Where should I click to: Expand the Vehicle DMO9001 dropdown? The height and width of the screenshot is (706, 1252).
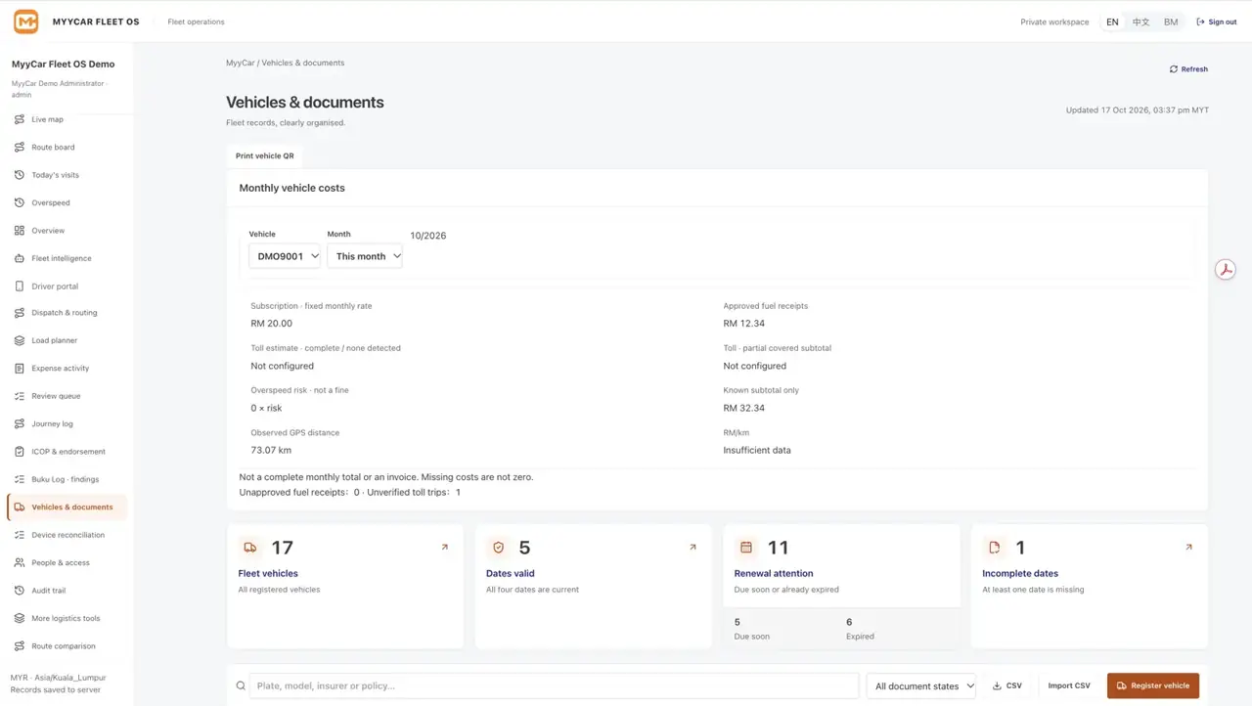point(285,256)
